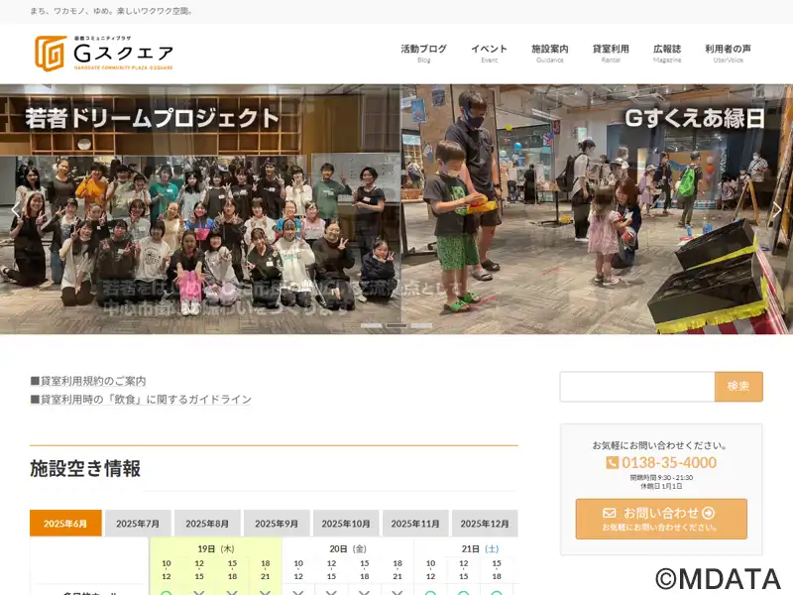Switch to the 2025年10月 tab

(346, 524)
